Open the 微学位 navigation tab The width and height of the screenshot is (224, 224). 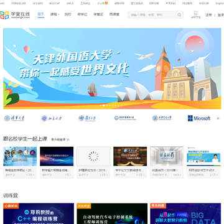(82, 14)
